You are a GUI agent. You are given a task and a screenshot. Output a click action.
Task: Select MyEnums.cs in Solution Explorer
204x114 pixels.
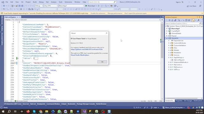(178, 67)
